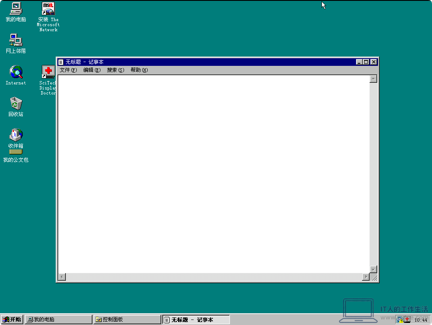Switch to 控制面板 taskbar button

click(127, 320)
